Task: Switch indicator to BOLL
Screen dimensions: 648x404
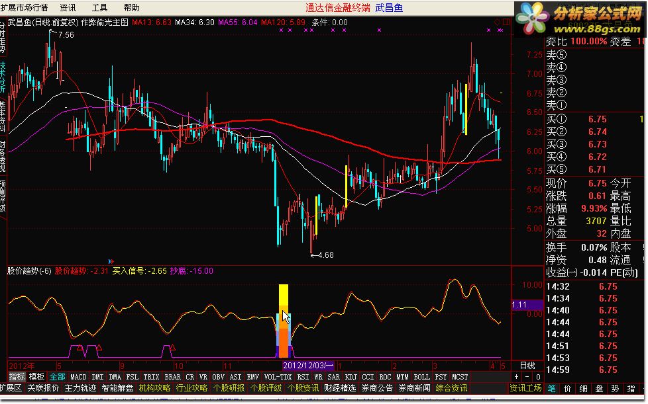Action: tap(422, 377)
